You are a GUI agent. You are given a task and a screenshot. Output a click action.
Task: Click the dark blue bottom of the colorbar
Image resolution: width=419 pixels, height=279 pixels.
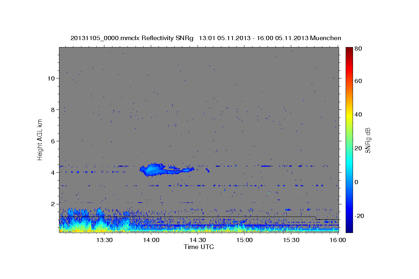click(x=349, y=228)
